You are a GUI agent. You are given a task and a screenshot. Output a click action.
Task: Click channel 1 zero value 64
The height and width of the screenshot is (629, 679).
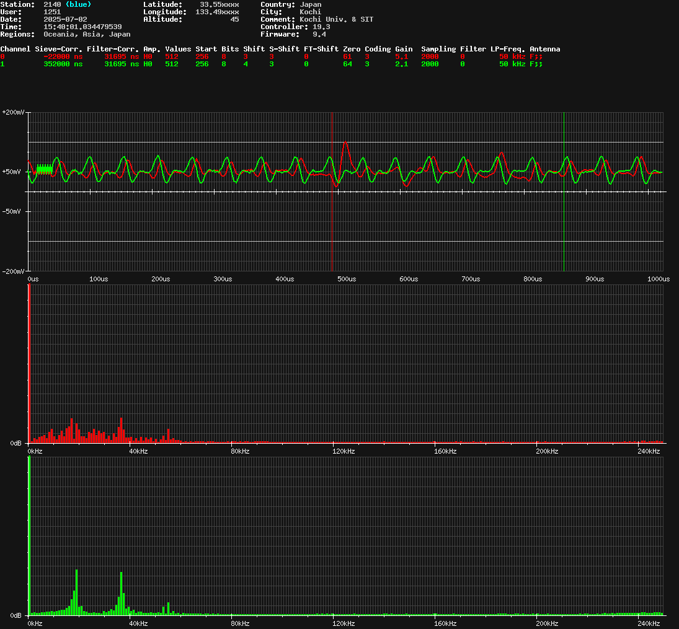347,64
